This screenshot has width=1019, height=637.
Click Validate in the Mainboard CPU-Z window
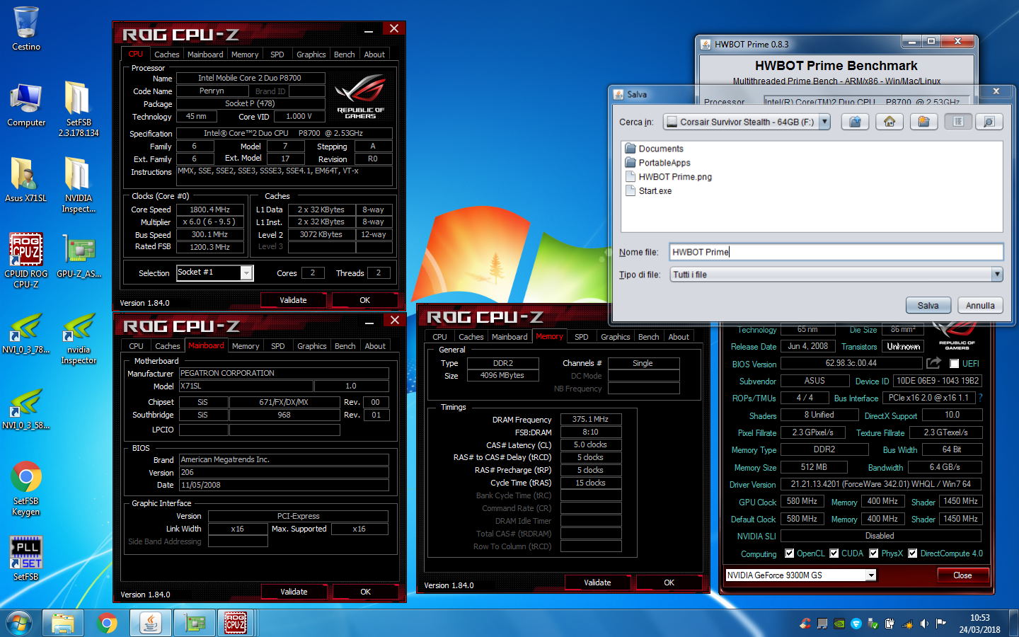coord(294,592)
